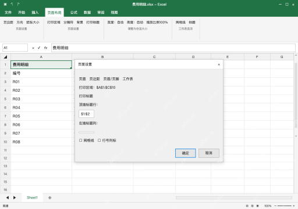Click cell containing R08
The height and width of the screenshot is (209, 298).
[x=41, y=142]
